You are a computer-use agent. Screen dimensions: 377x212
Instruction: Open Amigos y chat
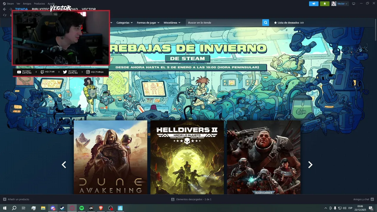click(x=363, y=199)
